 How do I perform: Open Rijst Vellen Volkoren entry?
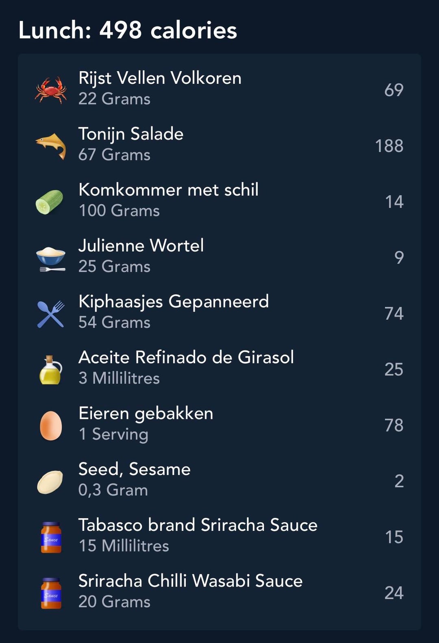click(160, 78)
